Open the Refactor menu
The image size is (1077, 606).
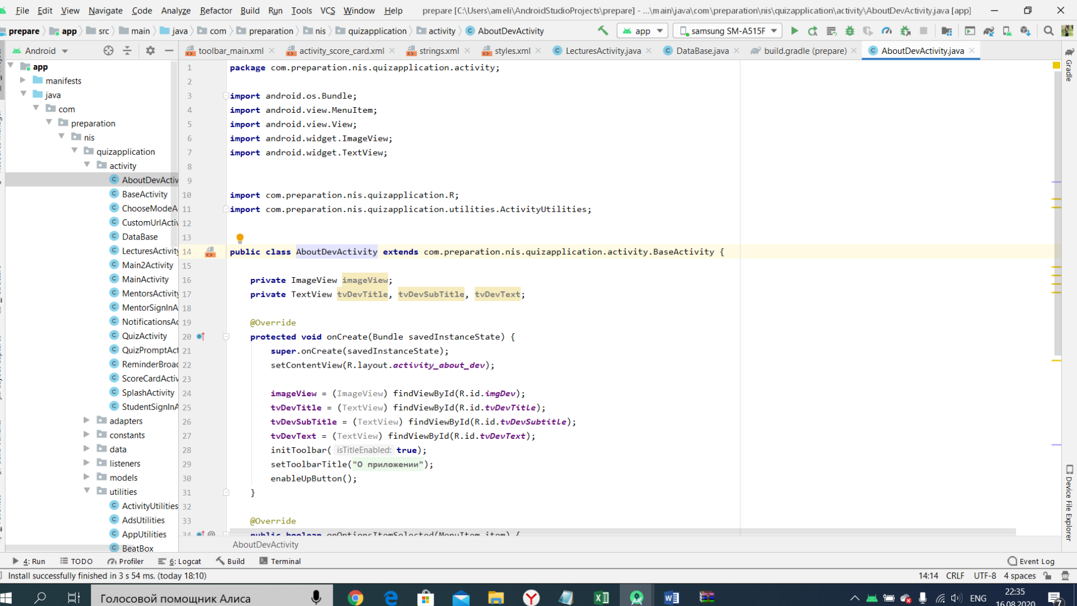click(215, 10)
